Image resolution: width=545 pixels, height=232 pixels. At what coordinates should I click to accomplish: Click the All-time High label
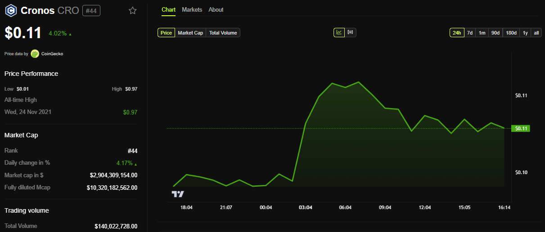21,100
